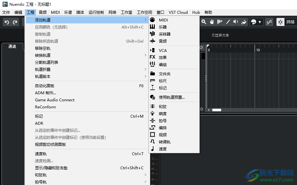
Task: Open 使用轨道预置... track preset option
Action: [171, 97]
